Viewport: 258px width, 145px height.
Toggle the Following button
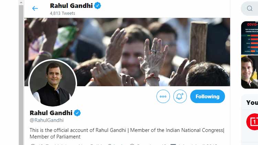tap(207, 97)
